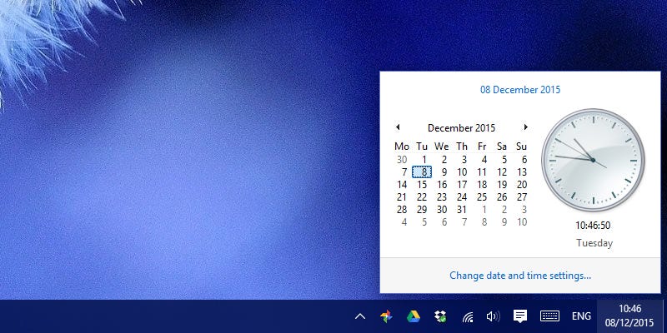Select December 20 in calendar
667x333 pixels.
click(x=522, y=185)
